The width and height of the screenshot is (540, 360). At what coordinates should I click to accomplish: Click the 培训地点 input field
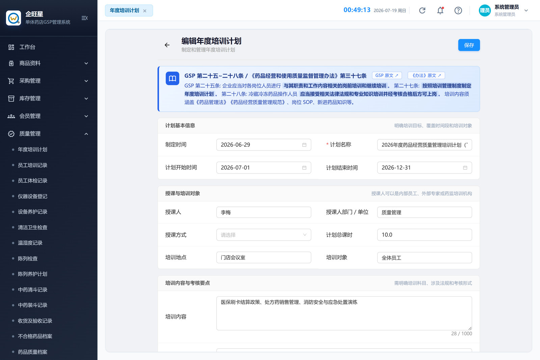coord(264,257)
